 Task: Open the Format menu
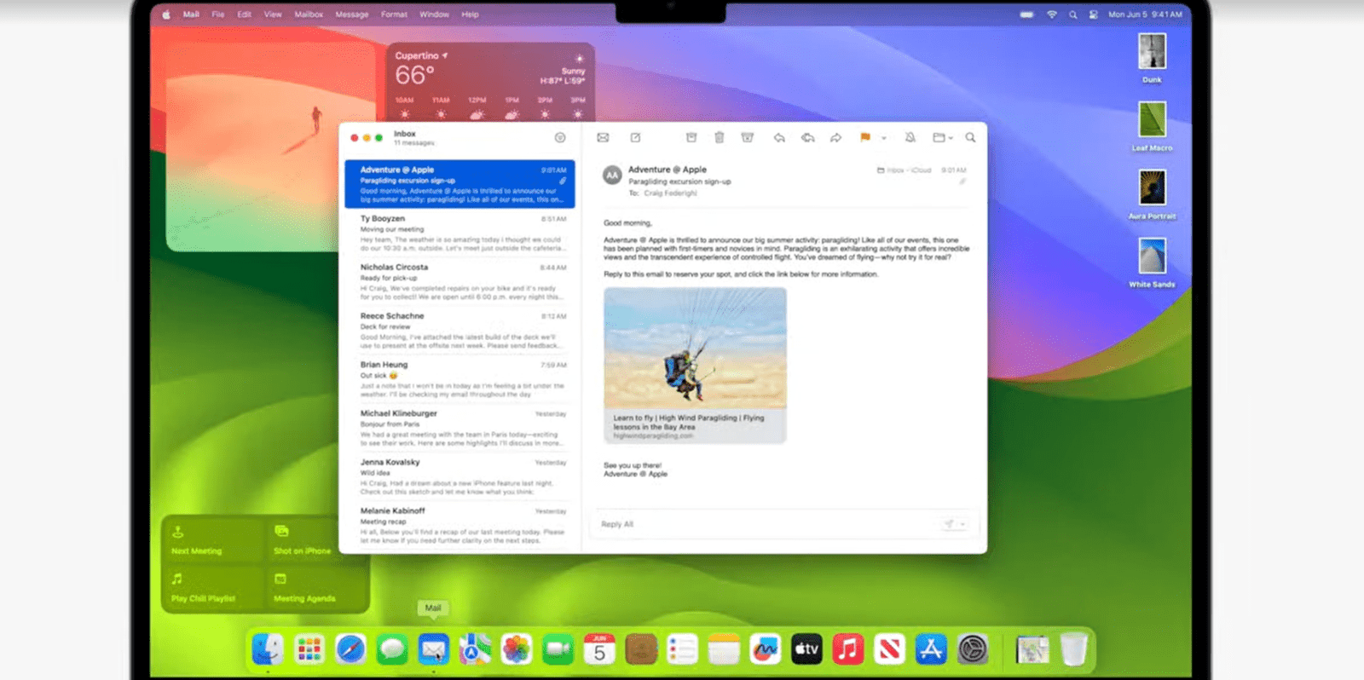pos(394,14)
